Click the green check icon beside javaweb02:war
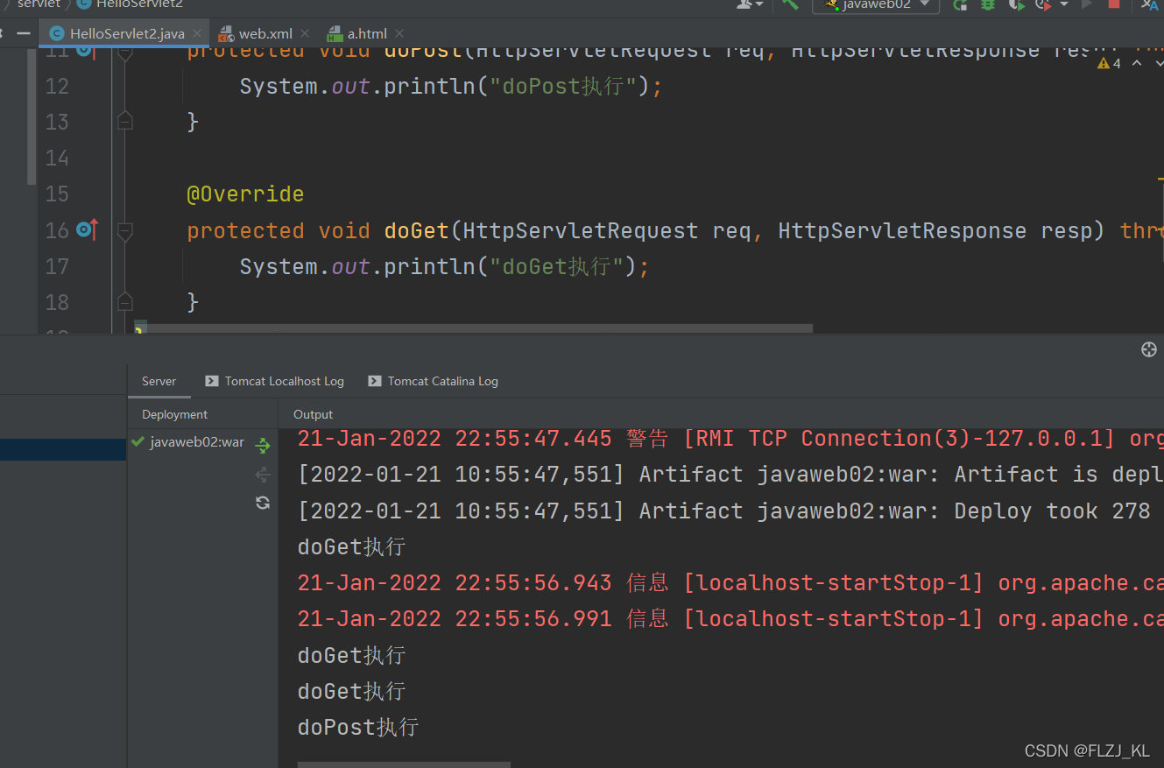This screenshot has height=768, width=1164. point(138,441)
